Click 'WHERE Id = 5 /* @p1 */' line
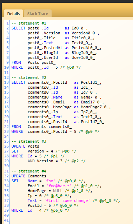133x224 pixels. [x=38, y=156]
